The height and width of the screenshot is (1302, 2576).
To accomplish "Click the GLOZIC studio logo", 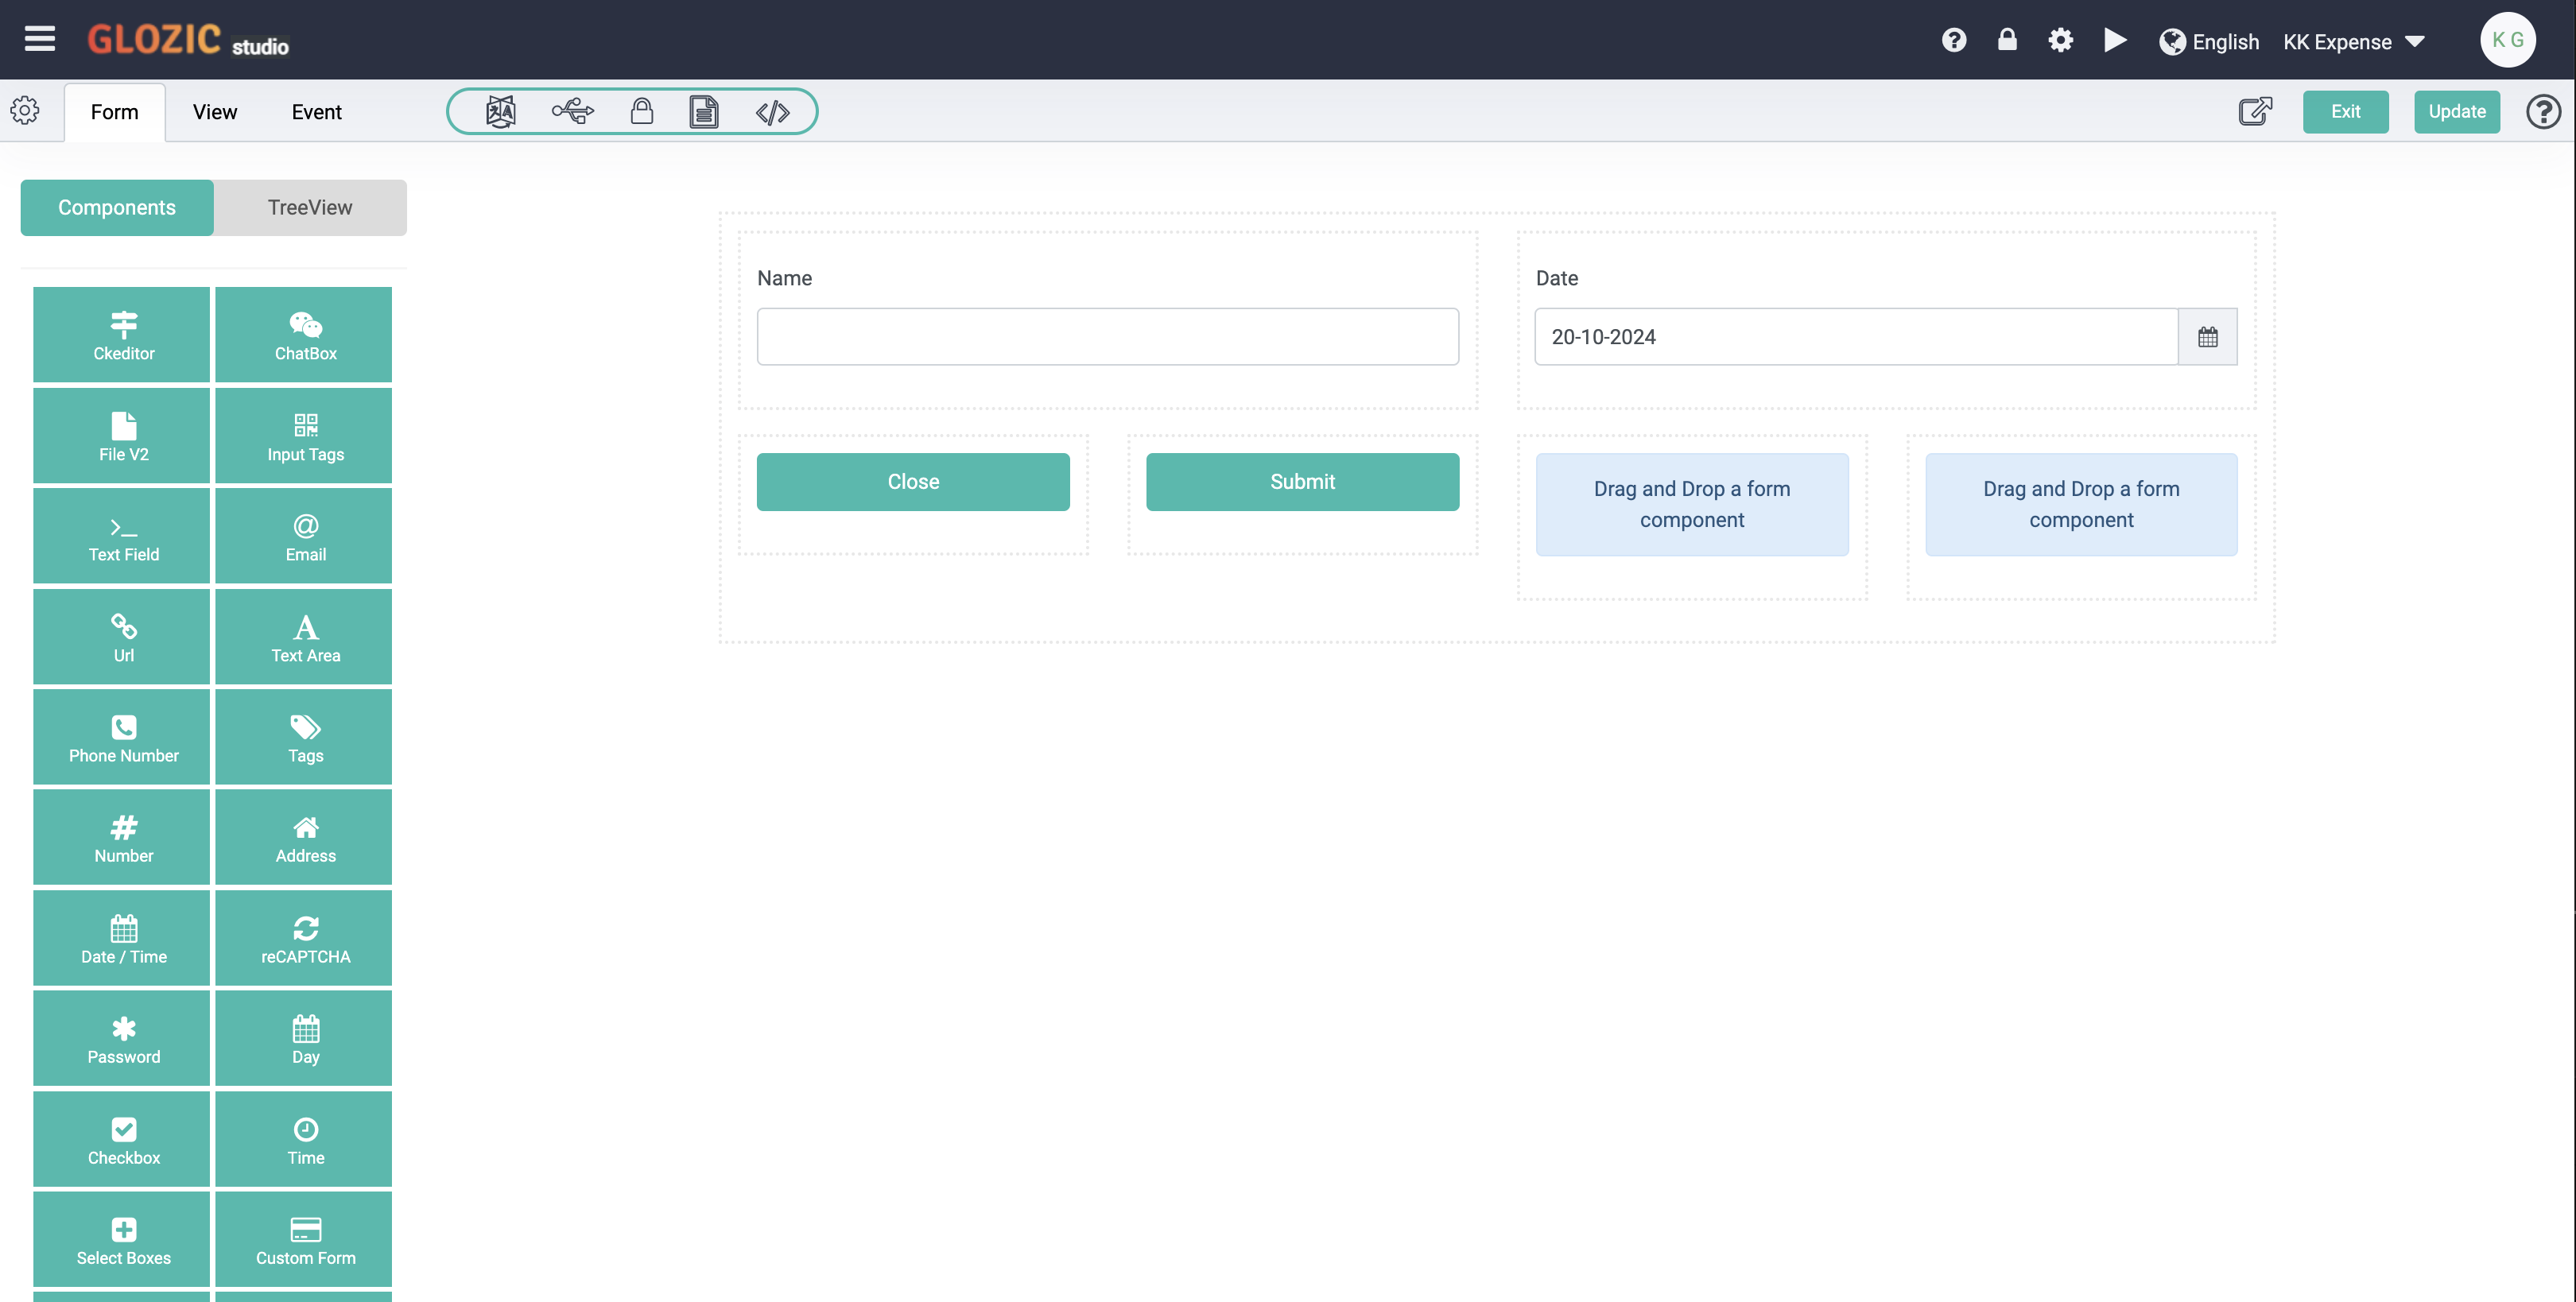I will [x=188, y=40].
